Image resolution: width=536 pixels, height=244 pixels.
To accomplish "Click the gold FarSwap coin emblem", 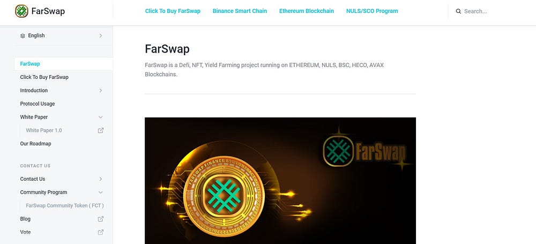I will [x=224, y=196].
